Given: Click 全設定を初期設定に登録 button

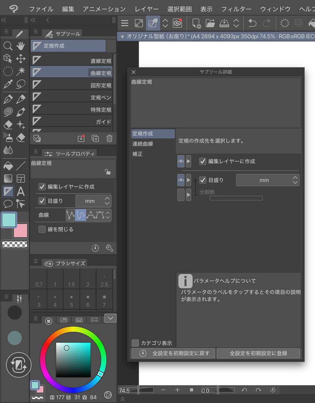Looking at the screenshot, I should (x=258, y=353).
